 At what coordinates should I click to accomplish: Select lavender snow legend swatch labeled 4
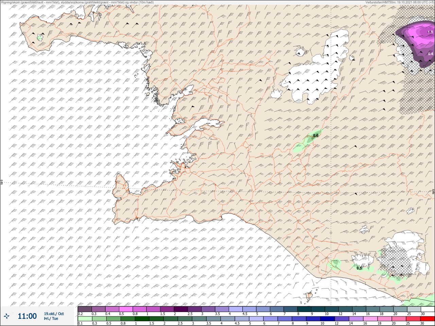tap(236, 309)
